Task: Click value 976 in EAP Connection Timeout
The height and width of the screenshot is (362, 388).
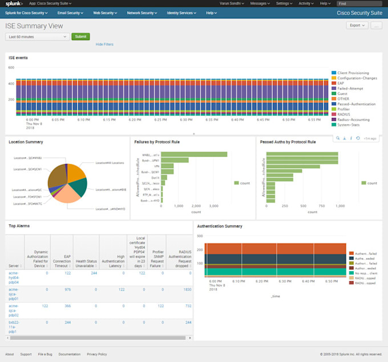Action: tap(68, 289)
